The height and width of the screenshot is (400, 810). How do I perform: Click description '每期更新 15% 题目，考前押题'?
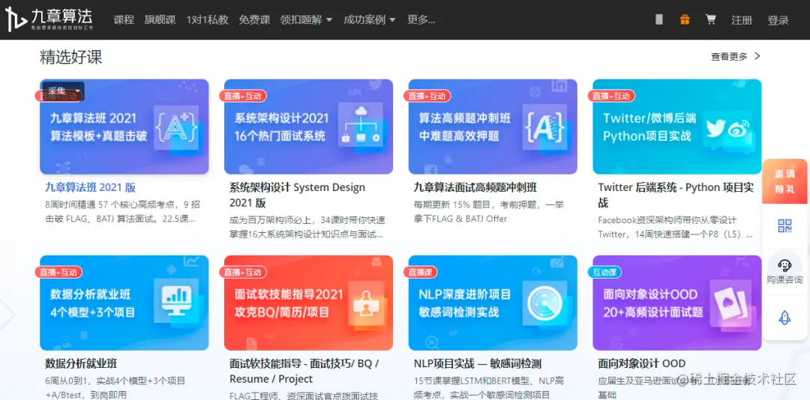click(x=489, y=212)
